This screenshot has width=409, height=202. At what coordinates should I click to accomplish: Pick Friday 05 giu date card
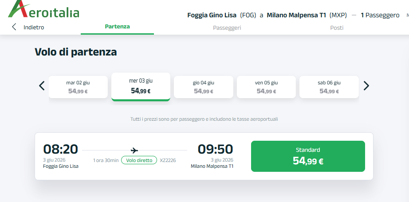tap(266, 87)
